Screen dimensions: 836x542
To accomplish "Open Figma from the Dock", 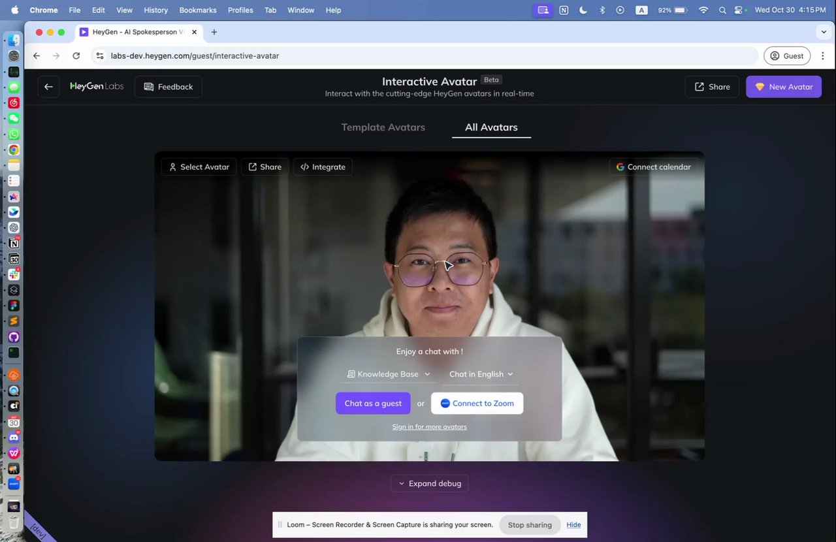I will coord(14,306).
